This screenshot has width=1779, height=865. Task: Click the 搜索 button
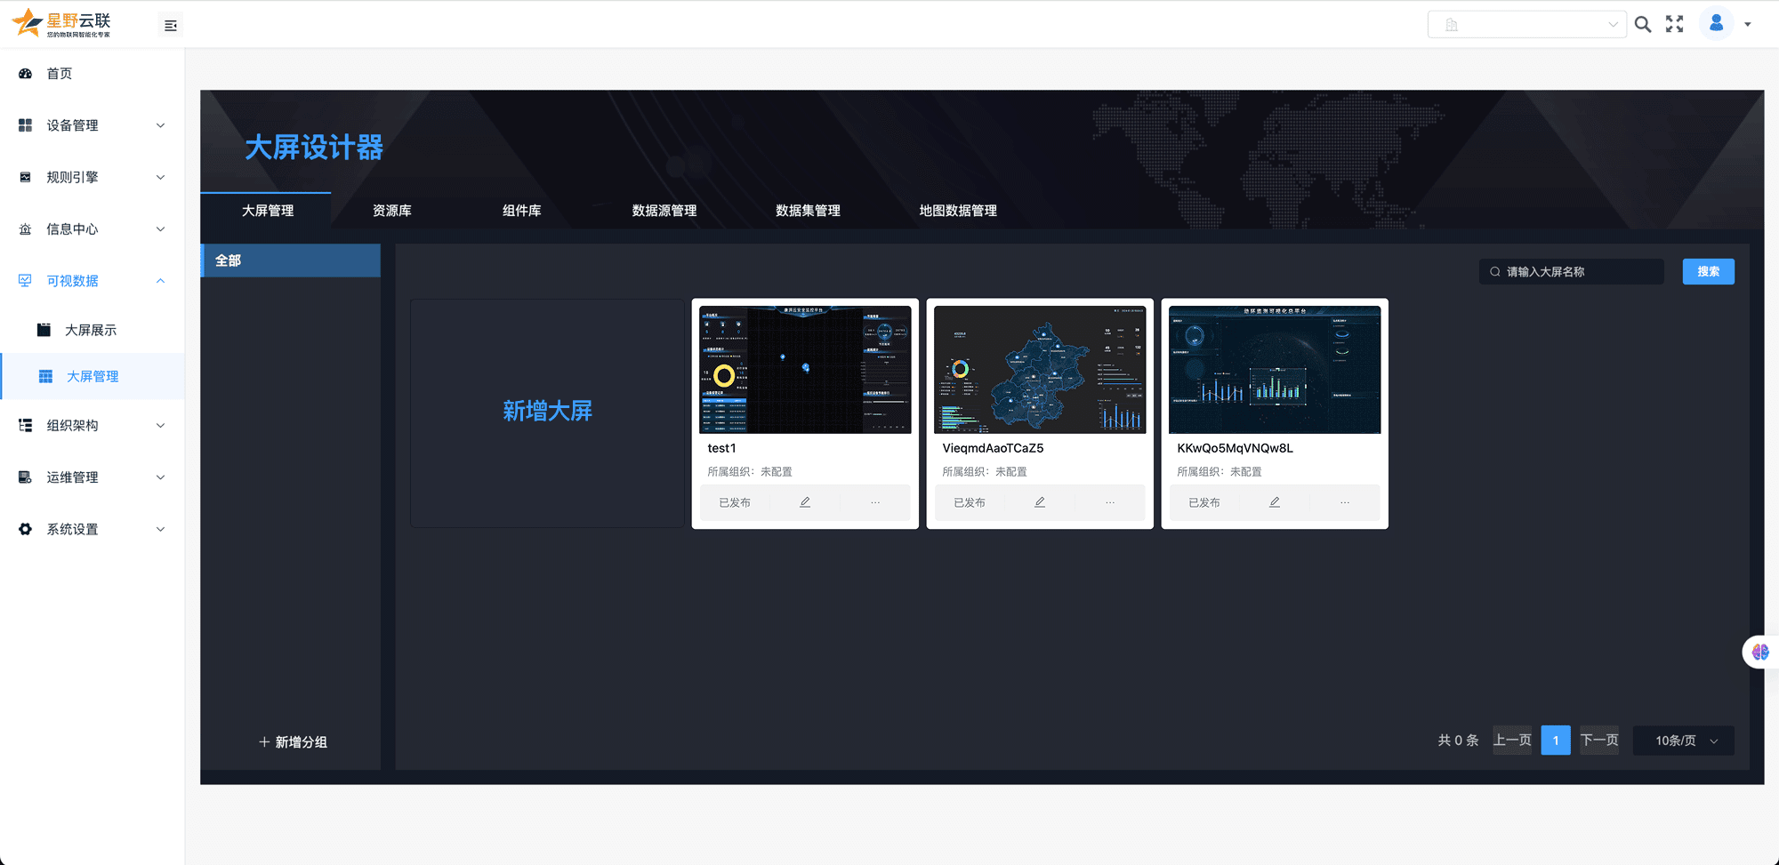tap(1708, 272)
